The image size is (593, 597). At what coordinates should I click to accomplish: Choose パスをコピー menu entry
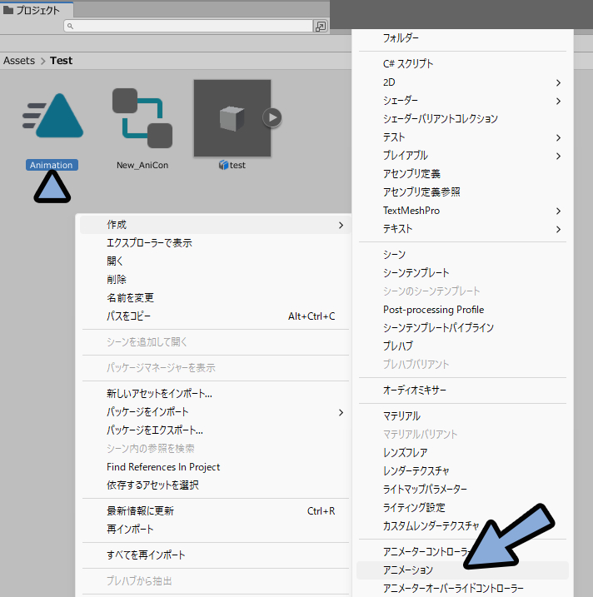(216, 316)
